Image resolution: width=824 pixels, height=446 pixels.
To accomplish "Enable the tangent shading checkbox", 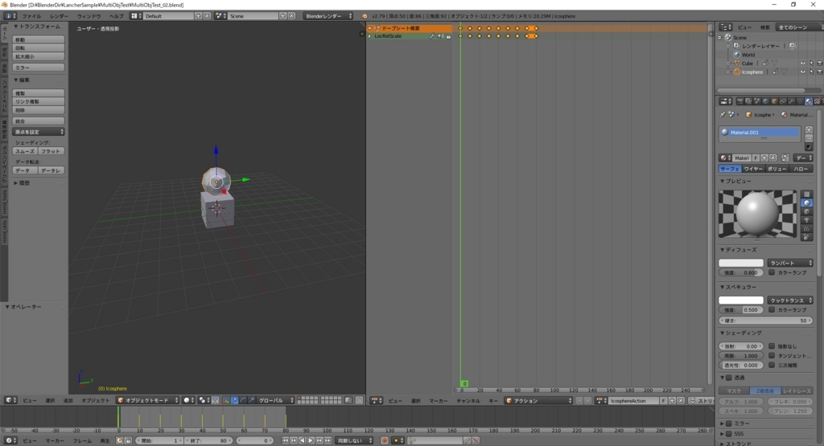I will 772,356.
